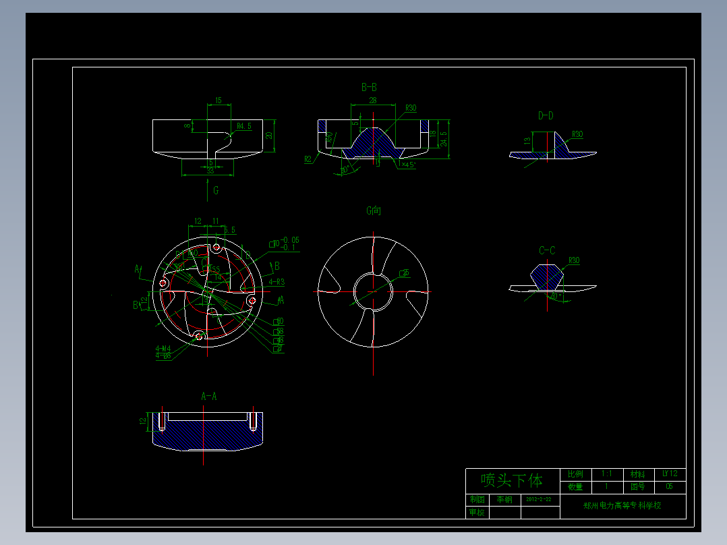Click the LY12 material value
This screenshot has width=727, height=545.
pos(670,474)
